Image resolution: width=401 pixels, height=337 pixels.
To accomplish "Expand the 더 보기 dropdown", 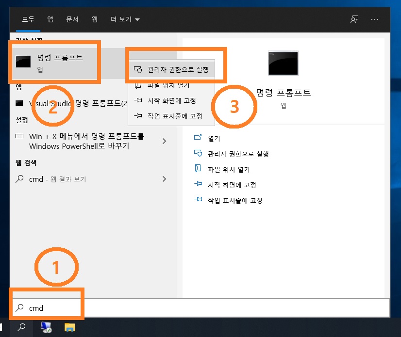I will pyautogui.click(x=125, y=19).
